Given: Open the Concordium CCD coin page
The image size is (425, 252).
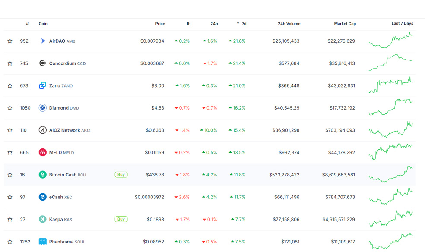Looking at the screenshot, I should pyautogui.click(x=67, y=63).
